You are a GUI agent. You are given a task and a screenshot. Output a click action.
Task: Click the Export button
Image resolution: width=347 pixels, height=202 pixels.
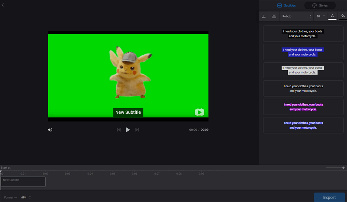point(329,197)
